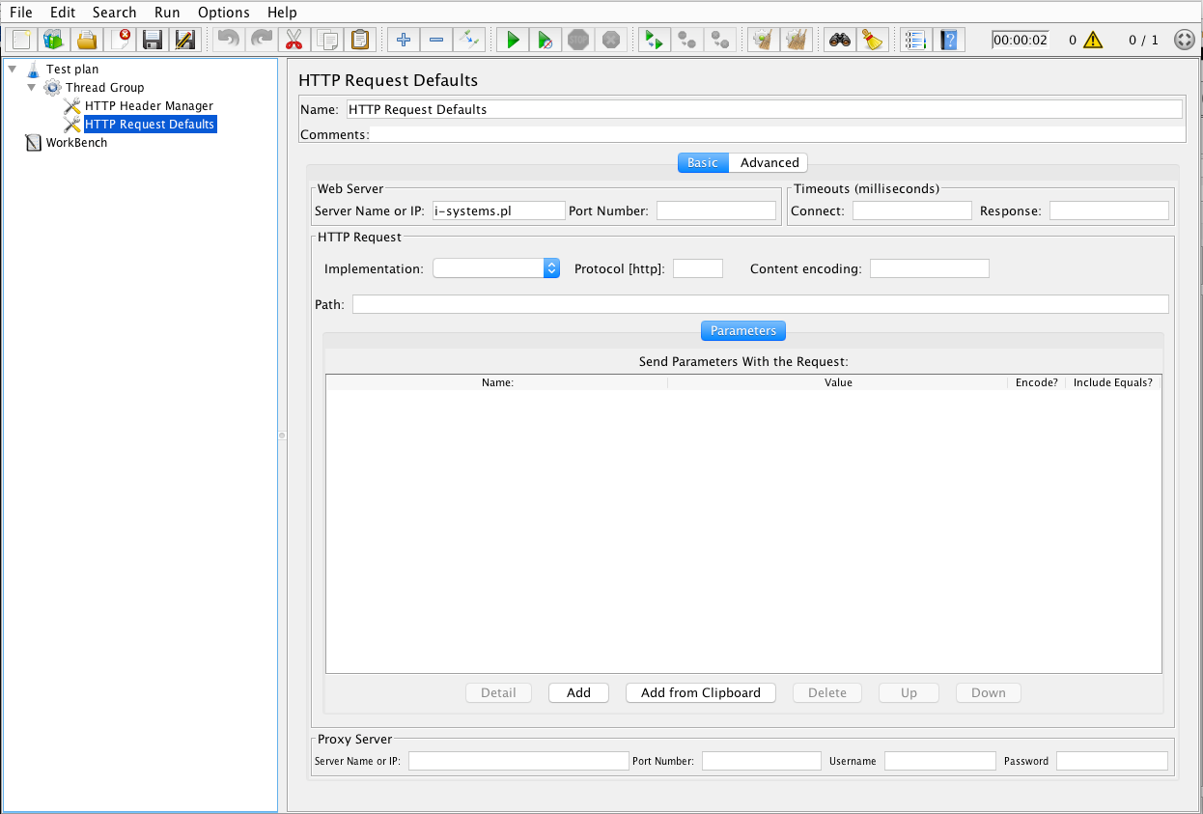Click the Add parameter button

[x=578, y=692]
